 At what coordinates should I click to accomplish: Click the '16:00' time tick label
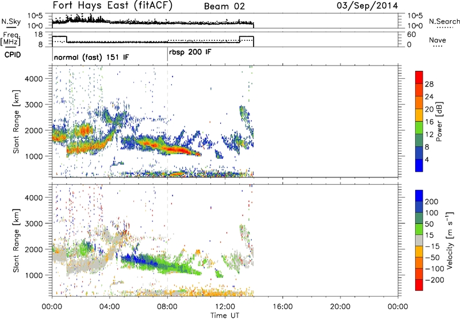(282, 307)
